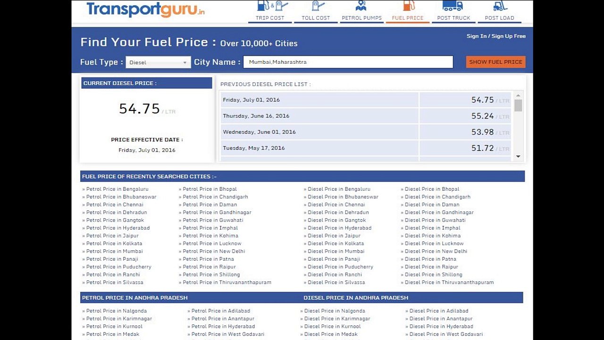Open Diesel Price in New Delhi link

click(x=436, y=251)
